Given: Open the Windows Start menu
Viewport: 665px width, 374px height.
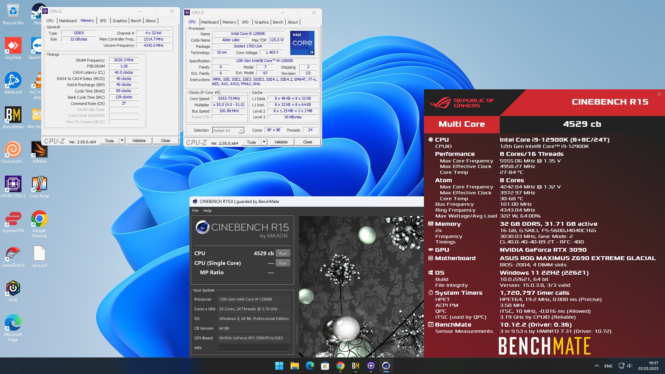Looking at the screenshot, I should coord(279,366).
